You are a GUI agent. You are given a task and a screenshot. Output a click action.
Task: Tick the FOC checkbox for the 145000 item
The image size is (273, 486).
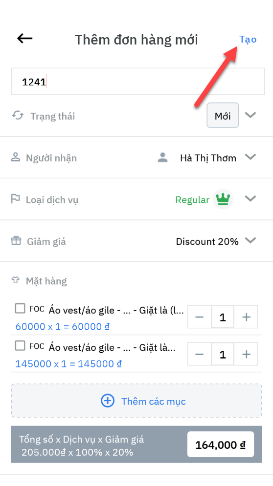[20, 345]
